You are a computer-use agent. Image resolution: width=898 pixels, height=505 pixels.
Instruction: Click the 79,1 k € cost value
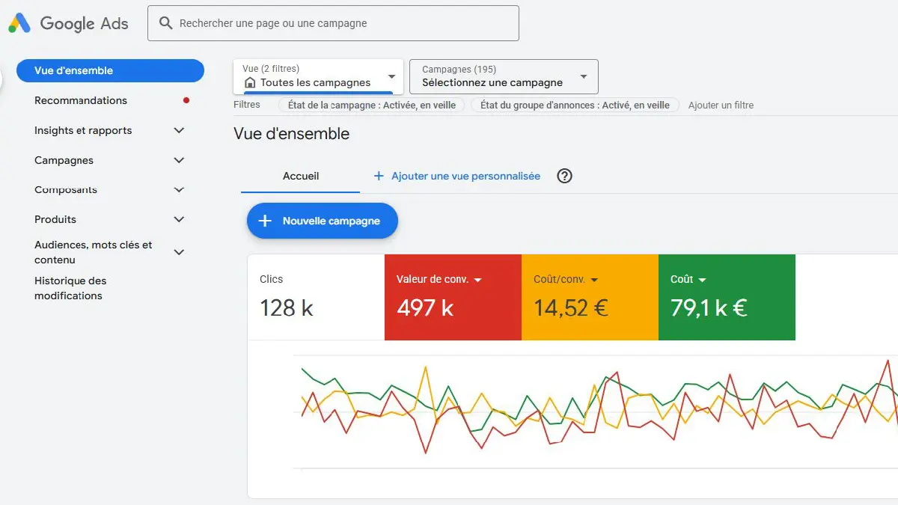click(709, 307)
